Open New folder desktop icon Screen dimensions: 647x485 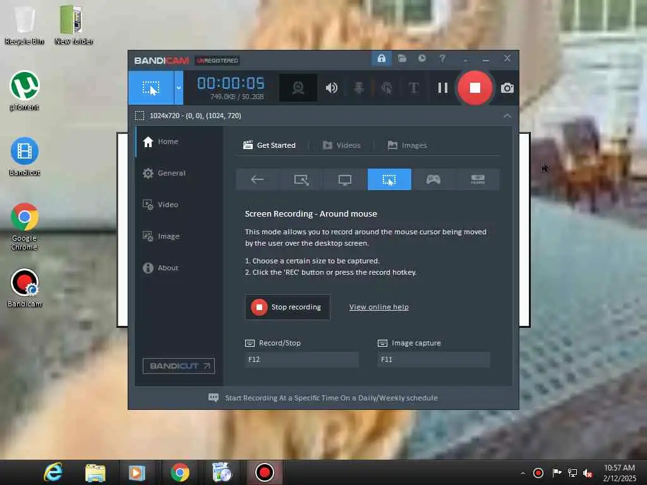(x=73, y=25)
